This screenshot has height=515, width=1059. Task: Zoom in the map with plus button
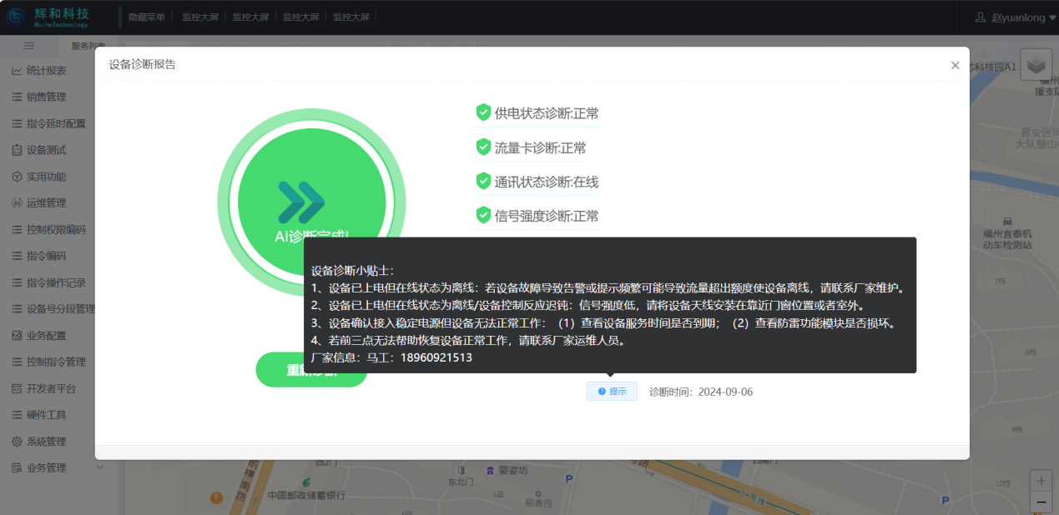1041,481
